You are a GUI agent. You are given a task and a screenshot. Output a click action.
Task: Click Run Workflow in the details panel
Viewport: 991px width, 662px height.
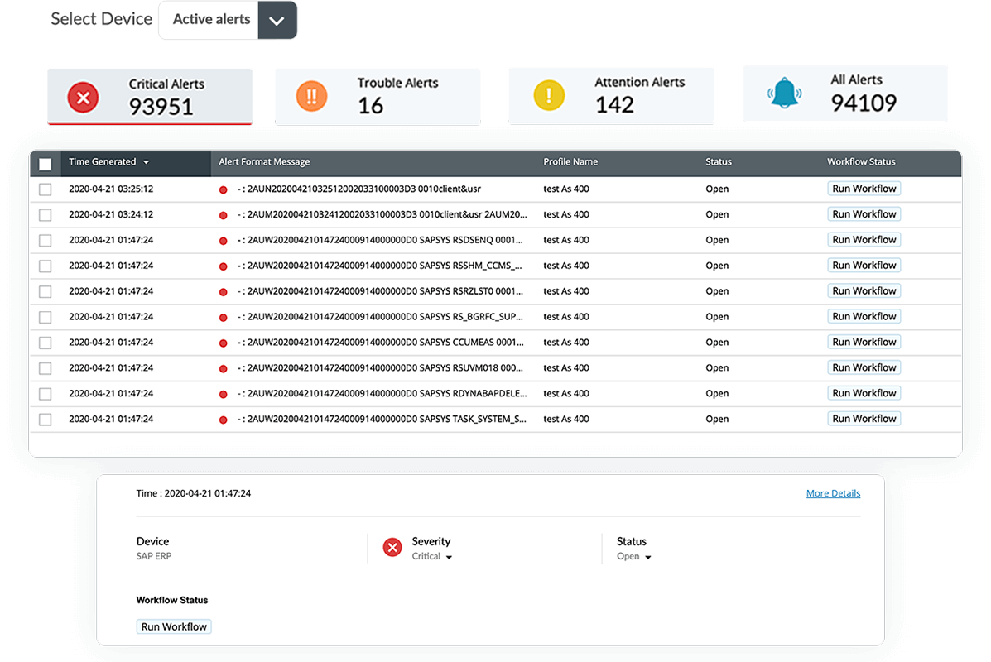click(x=174, y=626)
